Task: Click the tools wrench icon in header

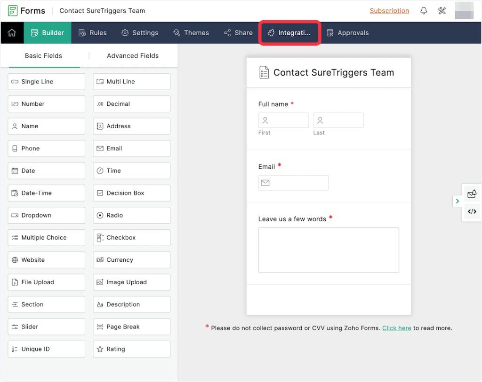Action: [x=442, y=11]
